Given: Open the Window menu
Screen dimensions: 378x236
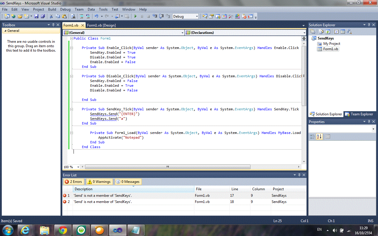Looking at the screenshot, I should pyautogui.click(x=129, y=9).
